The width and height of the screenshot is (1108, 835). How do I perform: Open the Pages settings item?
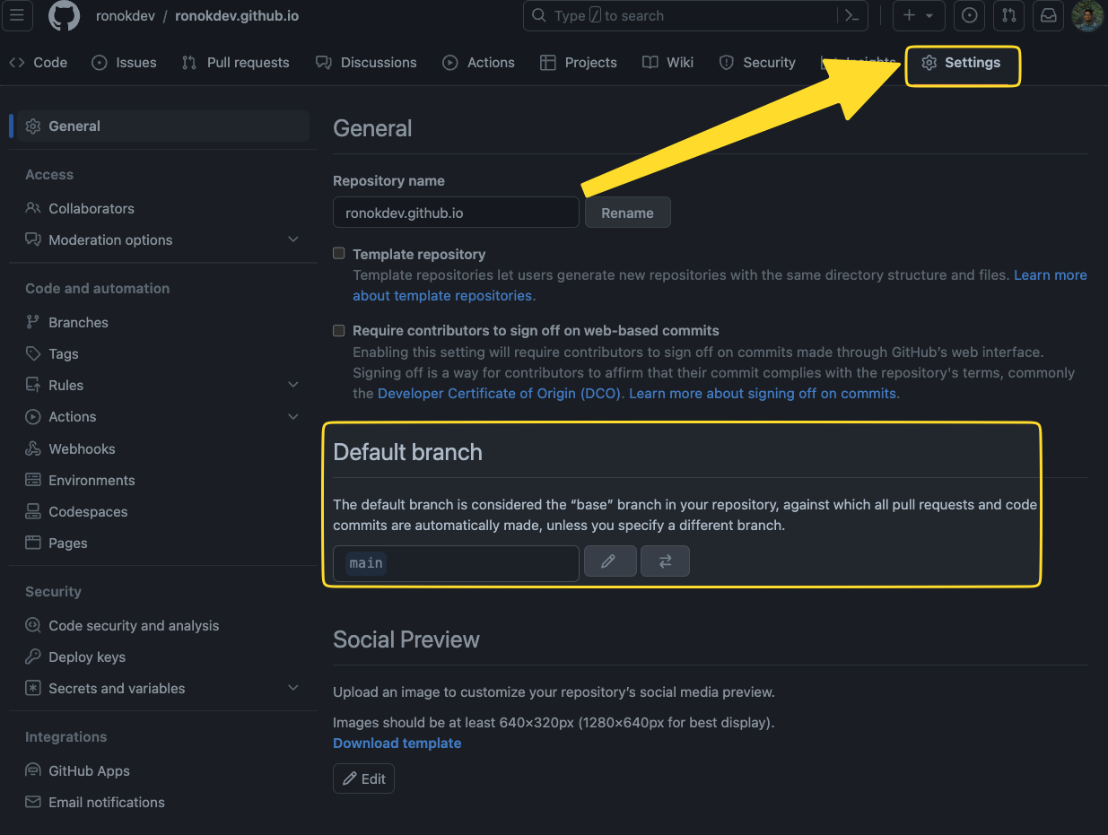pyautogui.click(x=67, y=544)
